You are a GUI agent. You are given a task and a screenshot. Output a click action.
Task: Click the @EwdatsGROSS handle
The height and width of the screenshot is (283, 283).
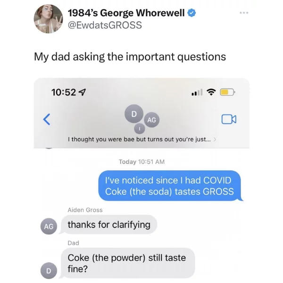coord(105,25)
